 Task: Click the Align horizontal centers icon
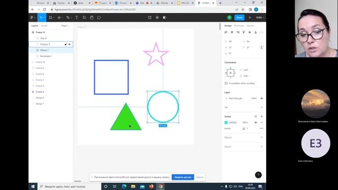coord(232,32)
